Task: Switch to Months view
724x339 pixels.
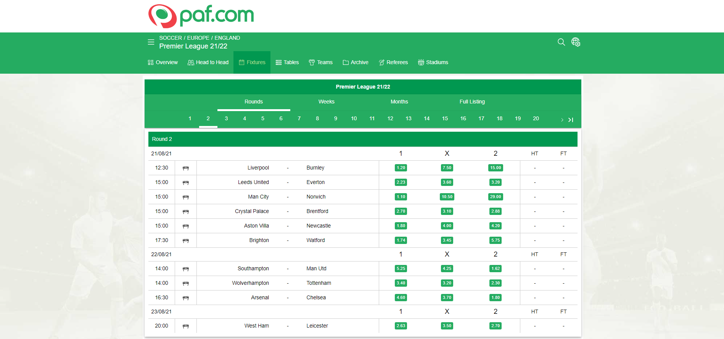Action: pyautogui.click(x=399, y=102)
